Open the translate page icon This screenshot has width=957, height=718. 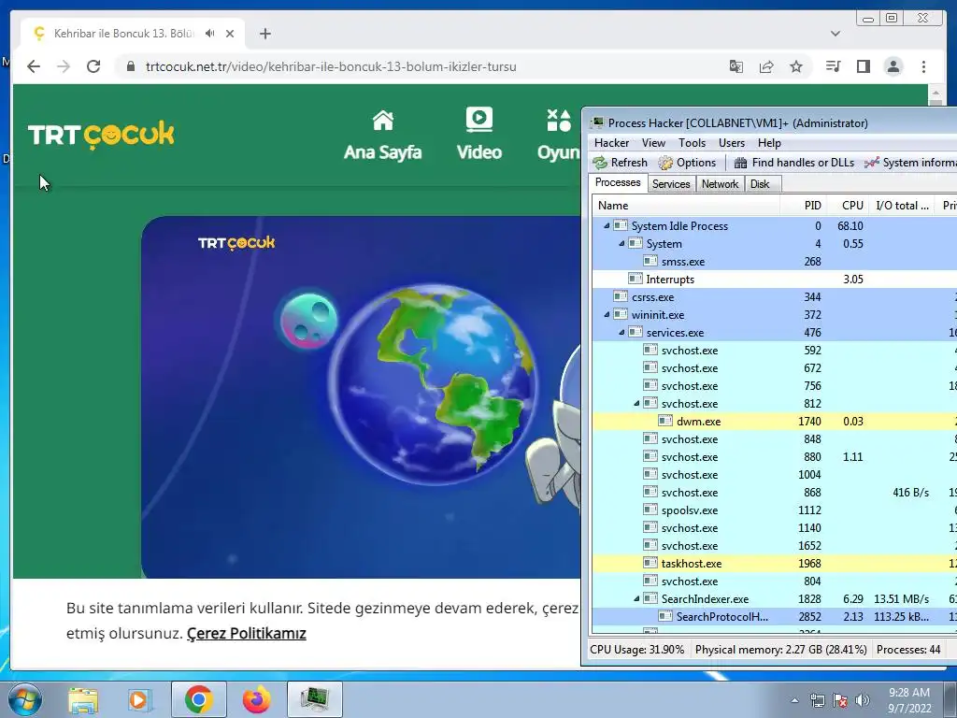[736, 66]
